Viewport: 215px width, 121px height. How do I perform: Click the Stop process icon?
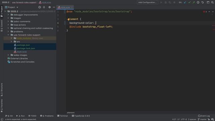[174, 2]
